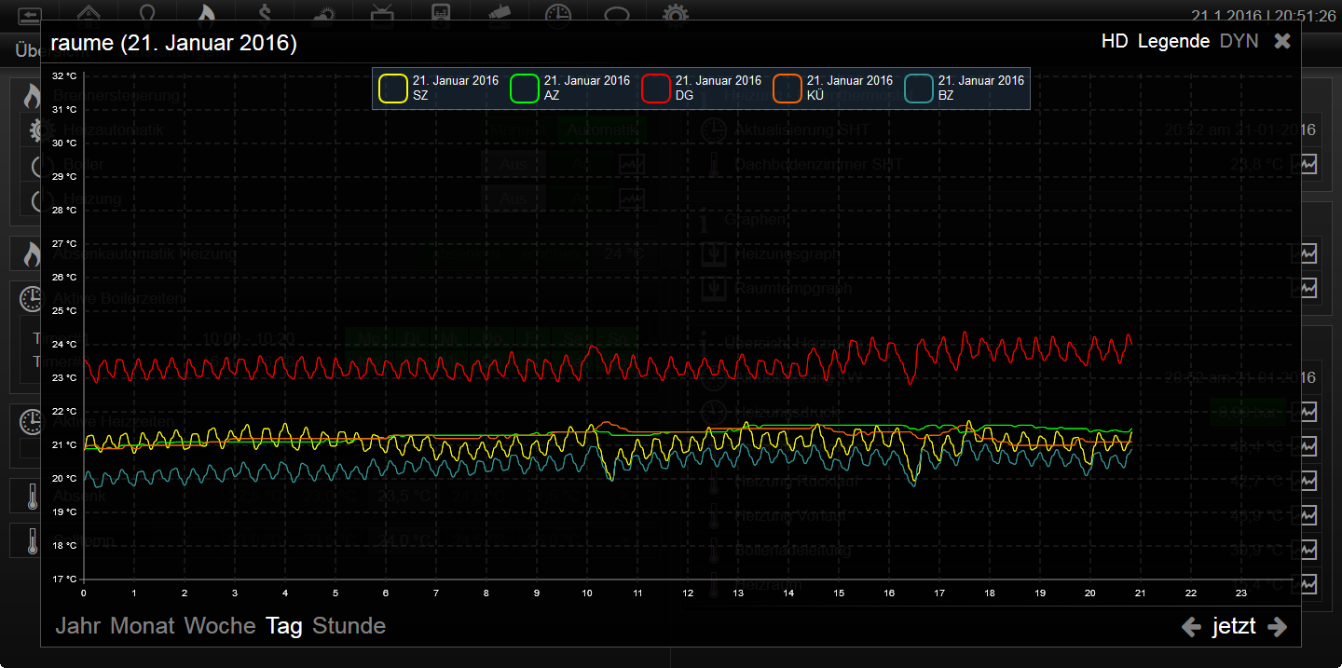Toggle DYN dynamic scaling

coord(1239,41)
